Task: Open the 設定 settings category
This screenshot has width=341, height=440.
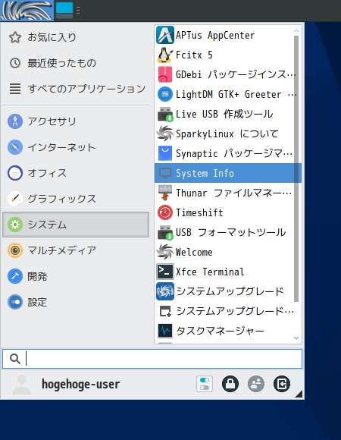Action: tap(76, 302)
